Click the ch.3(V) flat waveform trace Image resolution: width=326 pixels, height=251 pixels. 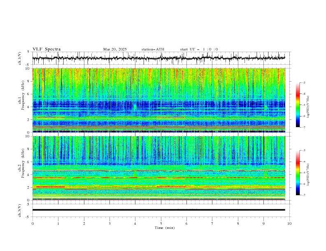[x=158, y=210]
